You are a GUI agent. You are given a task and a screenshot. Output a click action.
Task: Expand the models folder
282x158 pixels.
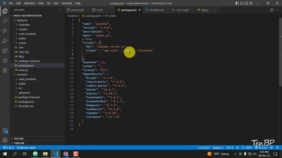tap(23, 29)
